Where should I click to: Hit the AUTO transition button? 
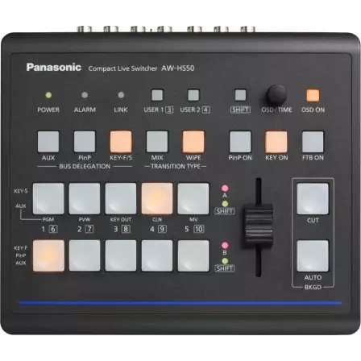coord(313,255)
